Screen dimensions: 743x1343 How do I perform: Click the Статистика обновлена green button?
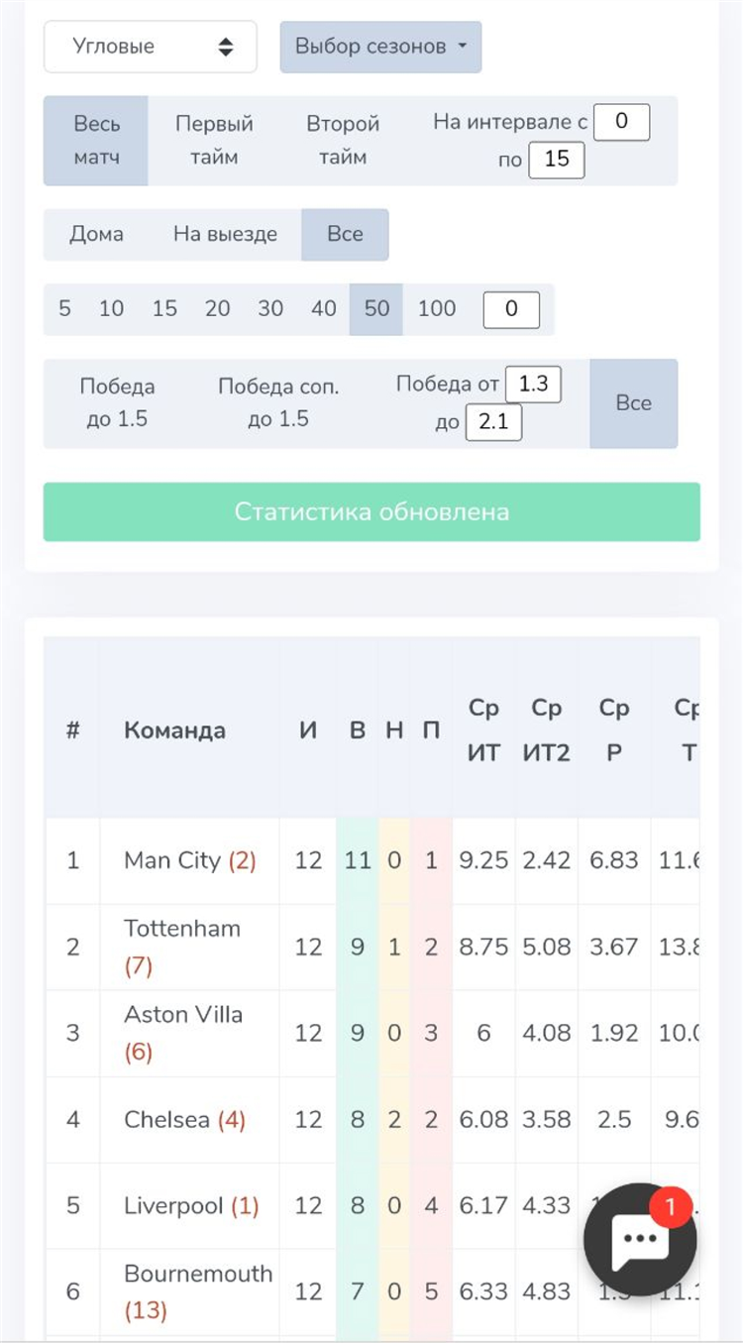click(371, 512)
